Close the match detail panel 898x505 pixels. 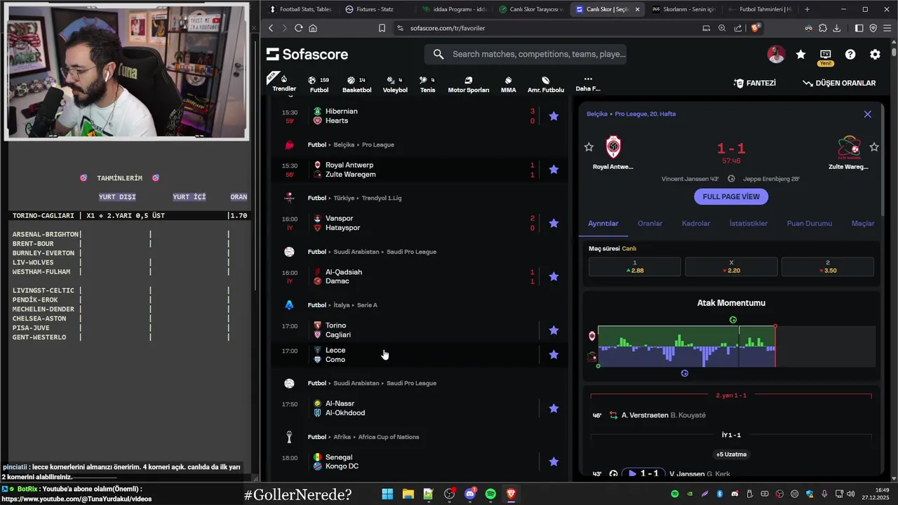[867, 114]
